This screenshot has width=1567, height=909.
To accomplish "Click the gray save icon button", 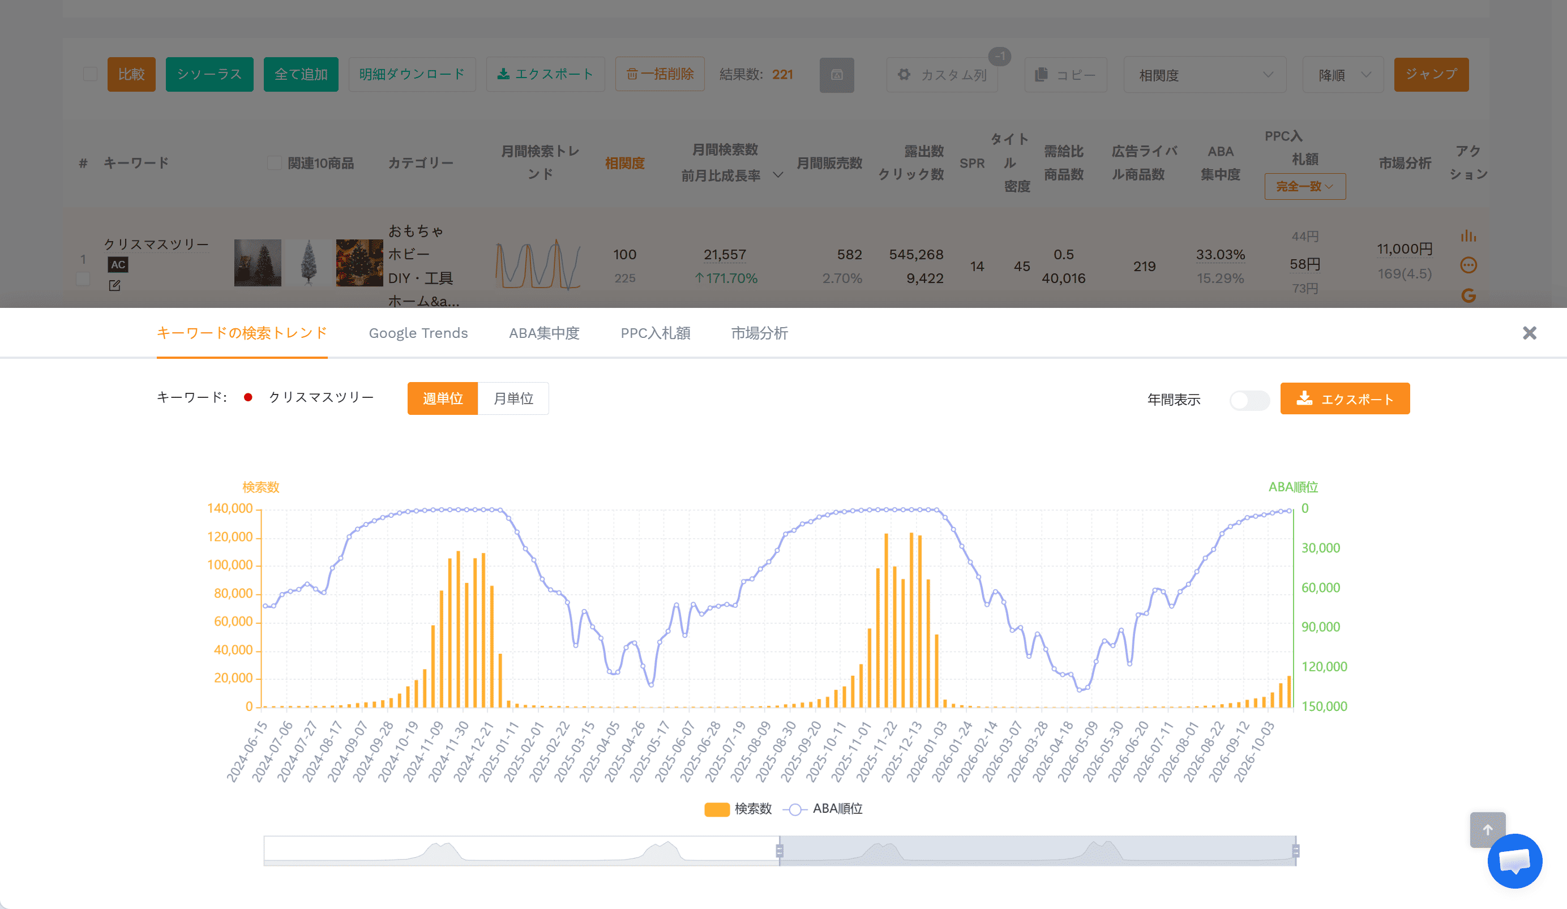I will [836, 75].
